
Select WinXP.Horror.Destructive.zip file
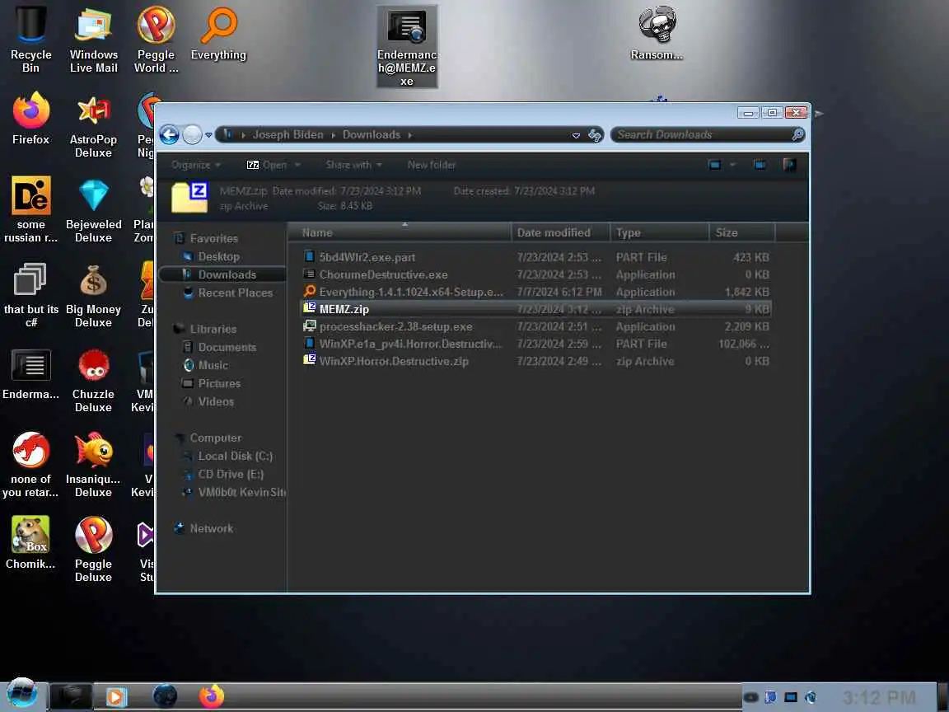tap(536, 362)
